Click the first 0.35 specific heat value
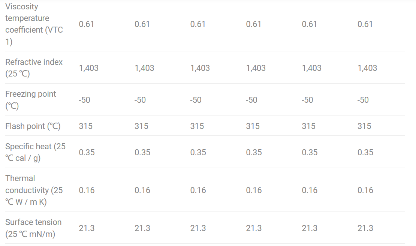Viewport: 416px width, 246px height. click(87, 152)
